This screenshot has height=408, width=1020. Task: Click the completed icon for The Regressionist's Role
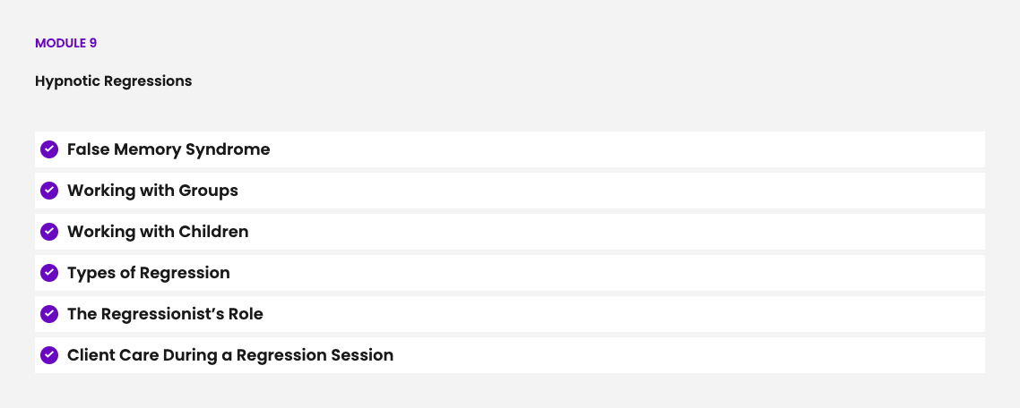[49, 314]
